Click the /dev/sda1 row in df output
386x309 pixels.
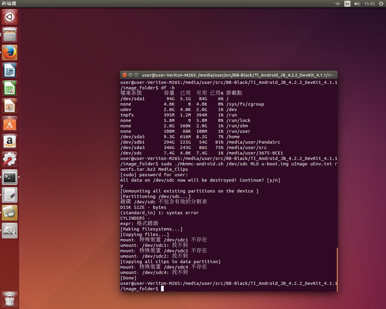pos(175,99)
